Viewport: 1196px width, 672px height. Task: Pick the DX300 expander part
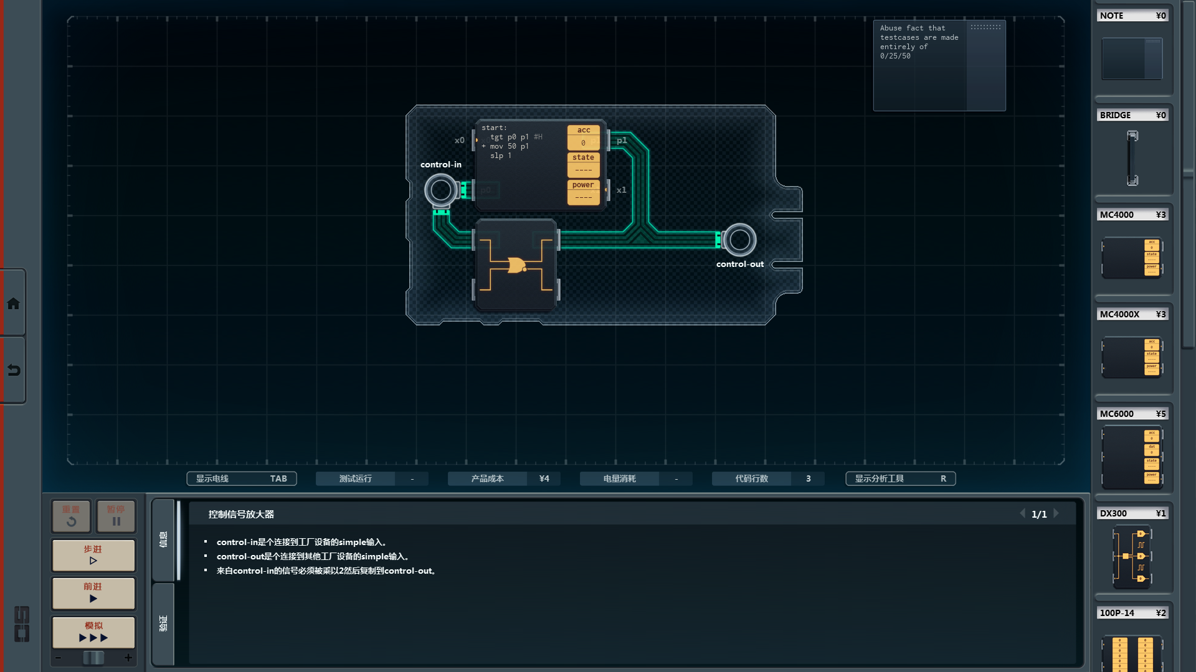click(1132, 556)
